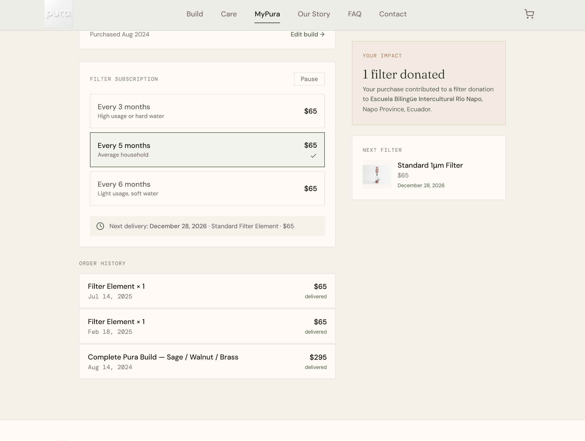Click the ORDER HISTORY heading
Screen dimensions: 585x441
pyautogui.click(x=102, y=264)
